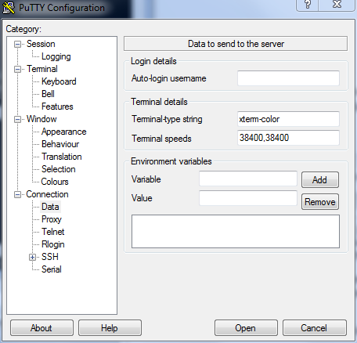Click the About button
Image resolution: width=357 pixels, height=343 pixels.
(41, 328)
